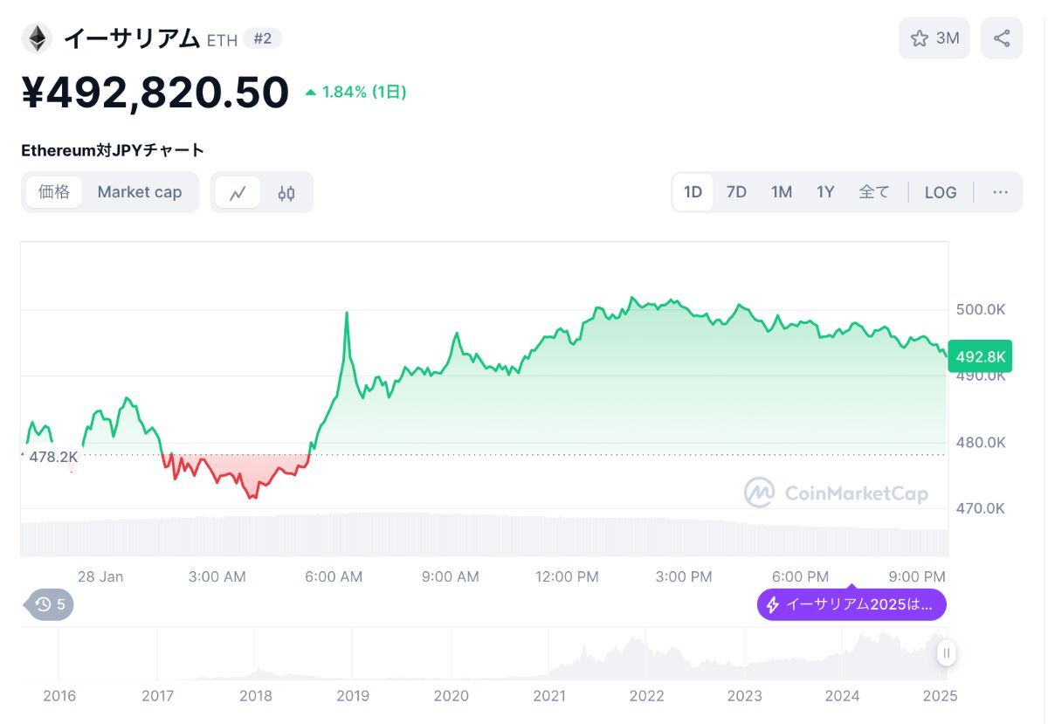The width and height of the screenshot is (1048, 724).
Task: Click 2022 on the overview timeline
Action: pos(647,695)
